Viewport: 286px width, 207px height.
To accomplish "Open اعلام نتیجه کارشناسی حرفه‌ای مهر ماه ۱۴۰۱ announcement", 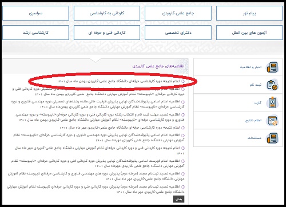I will click(120, 128).
